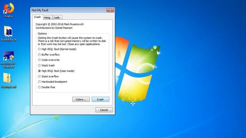Viewport: 246px width, 138px height.
Task: Click 'Contributions by Daniel Pearson' text
Action: point(54,28)
